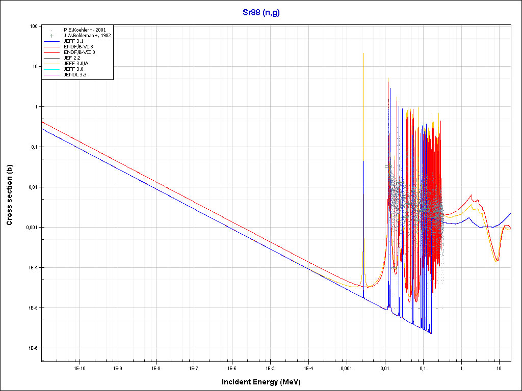Image resolution: width=522 pixels, height=391 pixels.
Task: Click the cyan JEFF 3.0 legend line
Action: click(51, 69)
